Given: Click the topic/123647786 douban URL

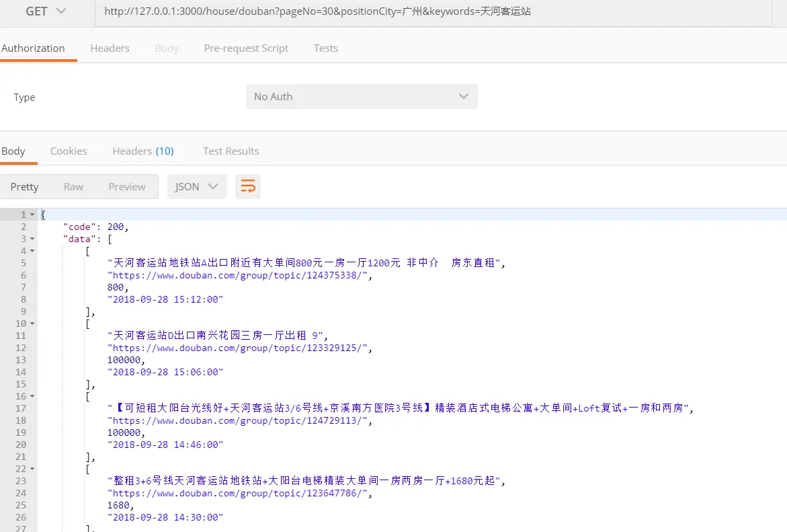Looking at the screenshot, I should [x=237, y=493].
